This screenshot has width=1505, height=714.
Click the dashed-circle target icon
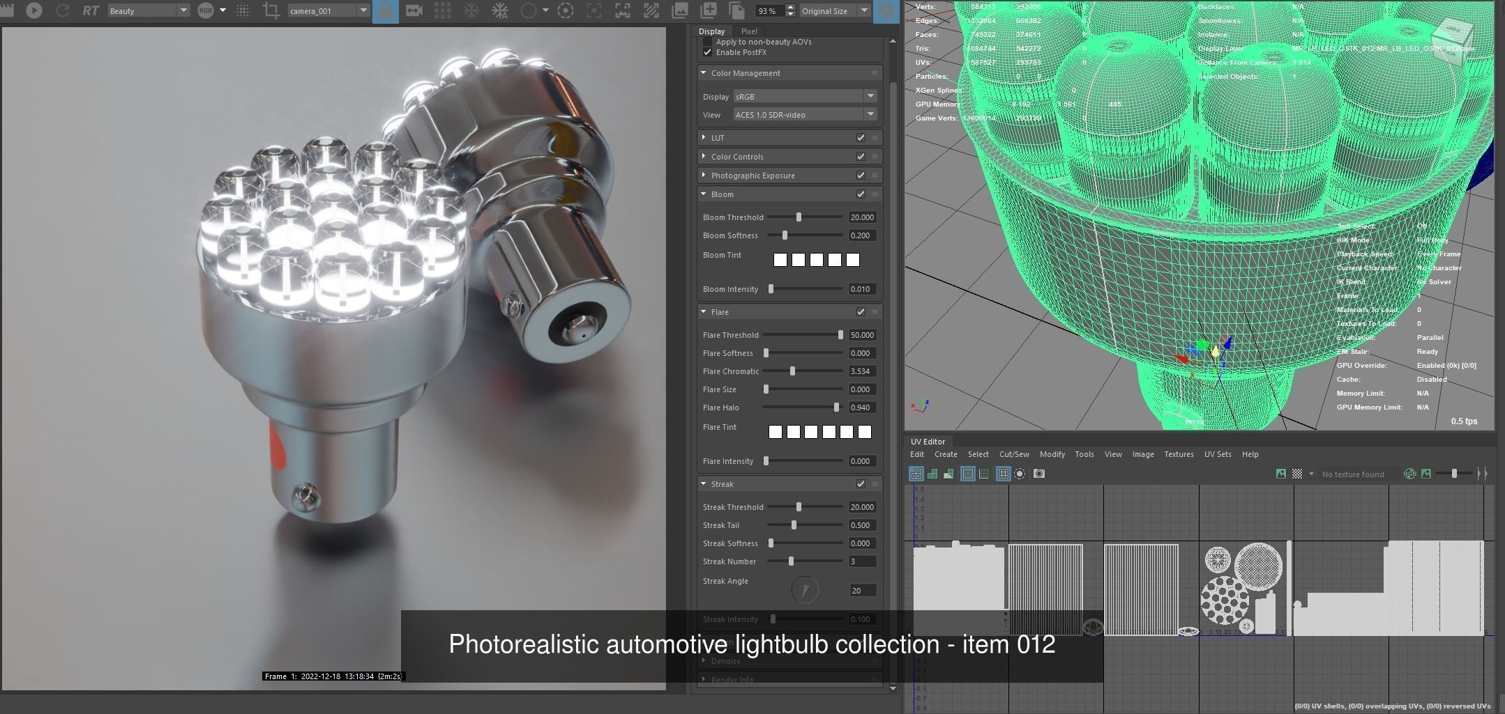click(x=566, y=10)
